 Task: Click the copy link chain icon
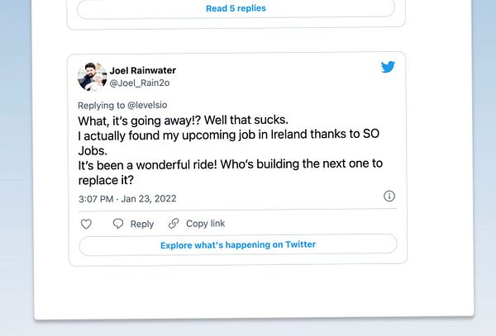(174, 224)
